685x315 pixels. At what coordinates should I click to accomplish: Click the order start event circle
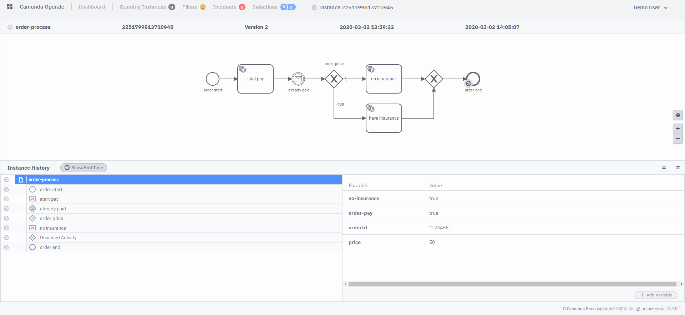[213, 79]
